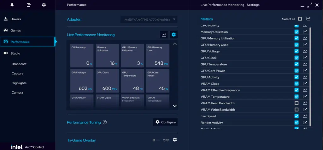Click the GPU Temperature 48 °C tile

132,81
